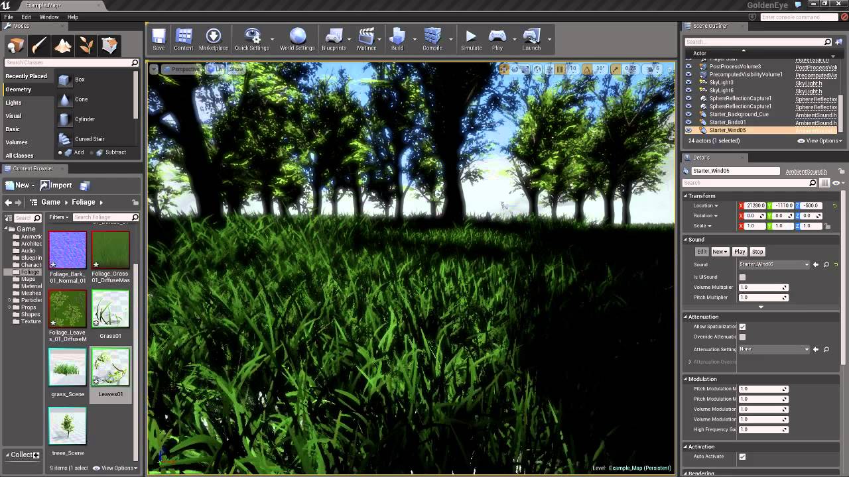Toggle visibility of SkyLight3 actor
This screenshot has height=477, width=849.
(688, 82)
